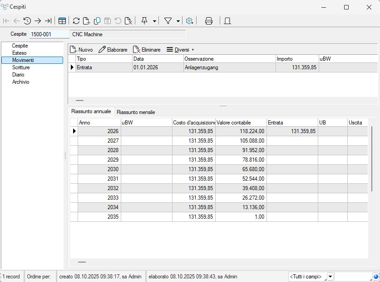Click the Nuovo button

[x=81, y=50]
